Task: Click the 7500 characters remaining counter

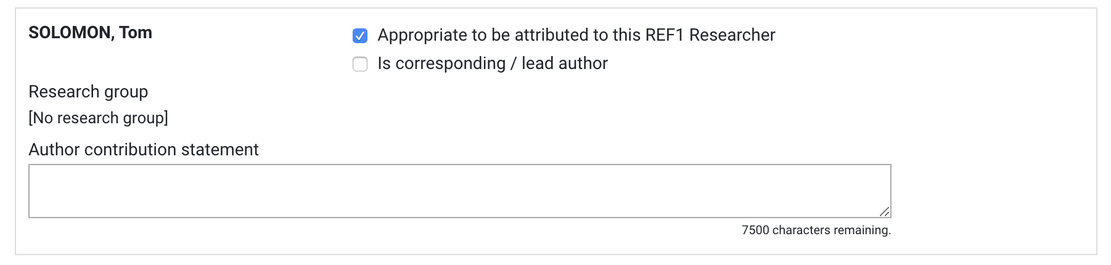Action: [x=816, y=230]
